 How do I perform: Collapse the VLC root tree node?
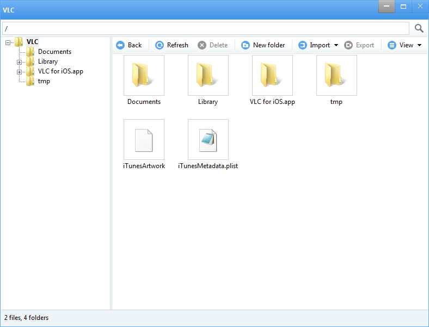click(8, 42)
